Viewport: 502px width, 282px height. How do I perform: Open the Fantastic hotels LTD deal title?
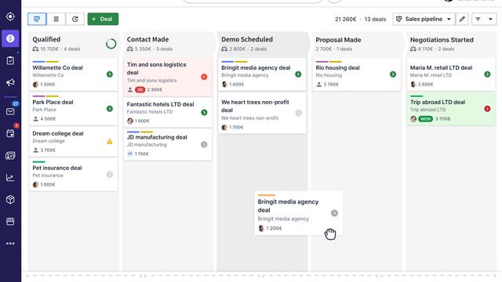[x=160, y=104]
